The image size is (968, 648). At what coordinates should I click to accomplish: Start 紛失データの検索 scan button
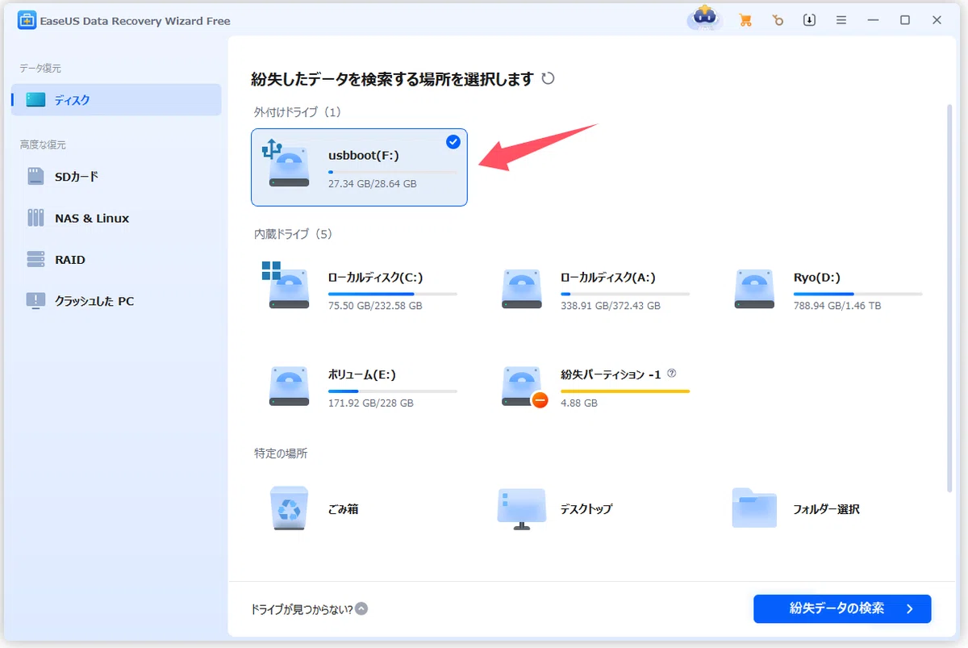pyautogui.click(x=842, y=608)
